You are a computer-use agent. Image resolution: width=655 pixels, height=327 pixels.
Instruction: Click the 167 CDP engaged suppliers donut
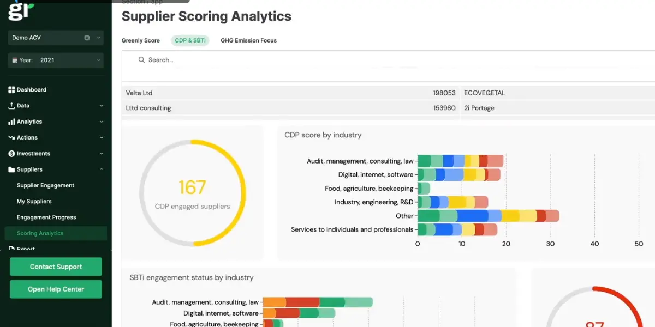(x=192, y=193)
